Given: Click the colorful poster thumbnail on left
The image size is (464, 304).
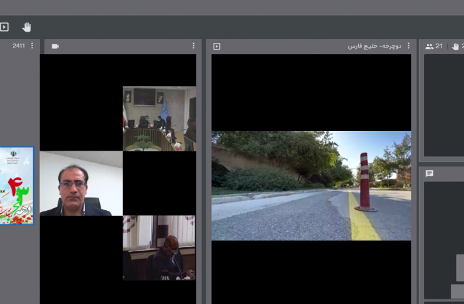Looking at the screenshot, I should (16, 186).
